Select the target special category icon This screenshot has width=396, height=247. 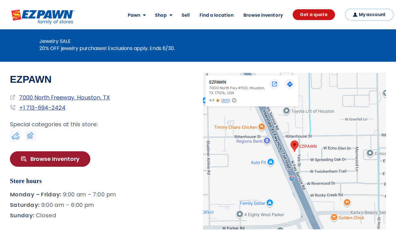(x=30, y=136)
